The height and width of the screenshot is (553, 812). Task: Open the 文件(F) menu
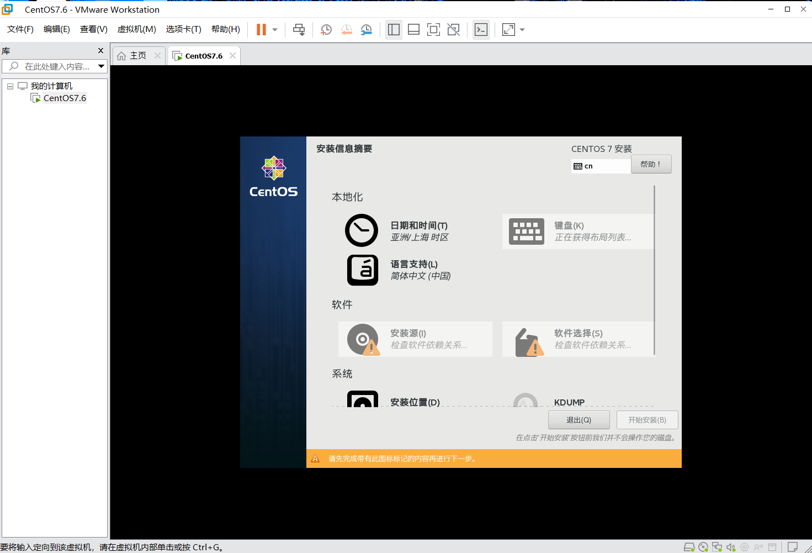[x=20, y=29]
